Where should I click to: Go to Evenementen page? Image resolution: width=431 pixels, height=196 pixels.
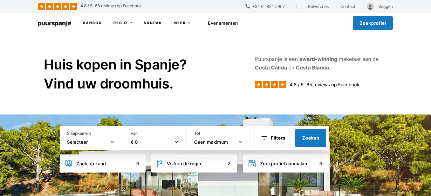click(223, 23)
